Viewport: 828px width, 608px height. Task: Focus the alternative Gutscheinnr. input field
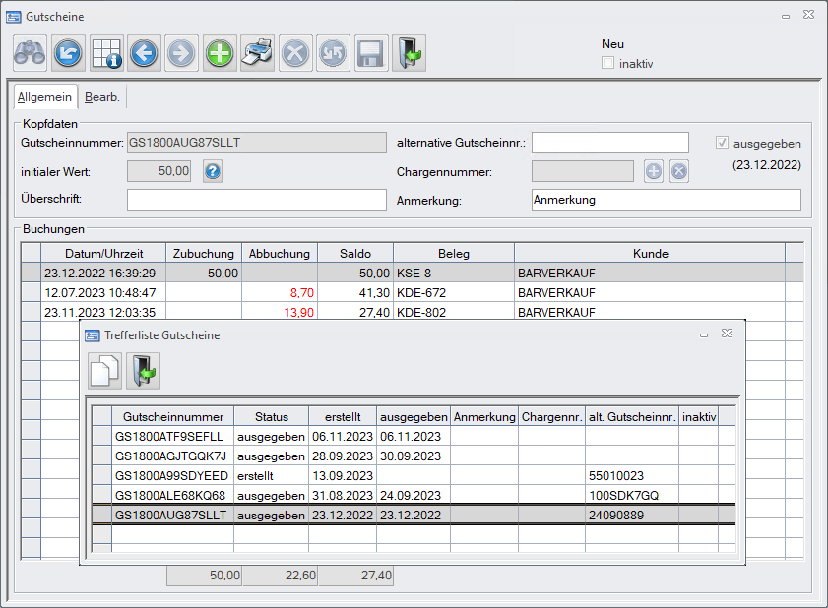pos(610,143)
